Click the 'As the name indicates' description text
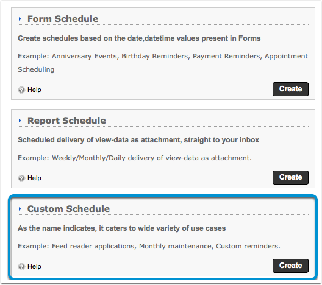The width and height of the screenshot is (322, 285). point(121,228)
